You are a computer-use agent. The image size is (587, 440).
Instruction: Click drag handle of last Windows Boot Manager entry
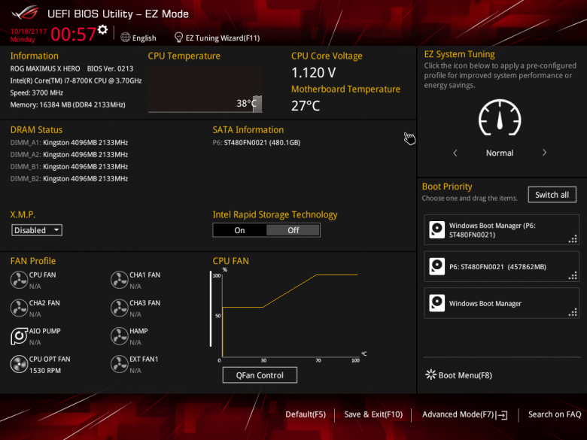click(573, 312)
